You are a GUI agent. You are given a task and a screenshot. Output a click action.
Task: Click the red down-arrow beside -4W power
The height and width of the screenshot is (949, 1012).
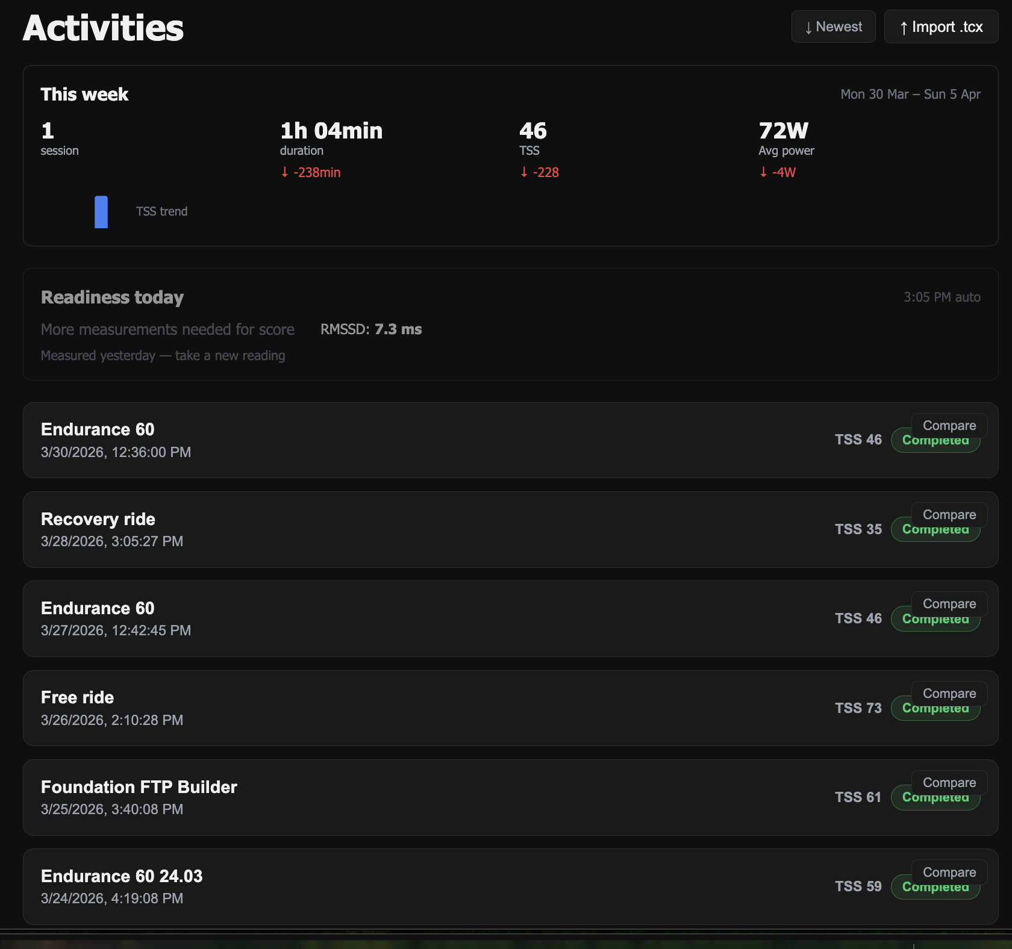pos(763,172)
